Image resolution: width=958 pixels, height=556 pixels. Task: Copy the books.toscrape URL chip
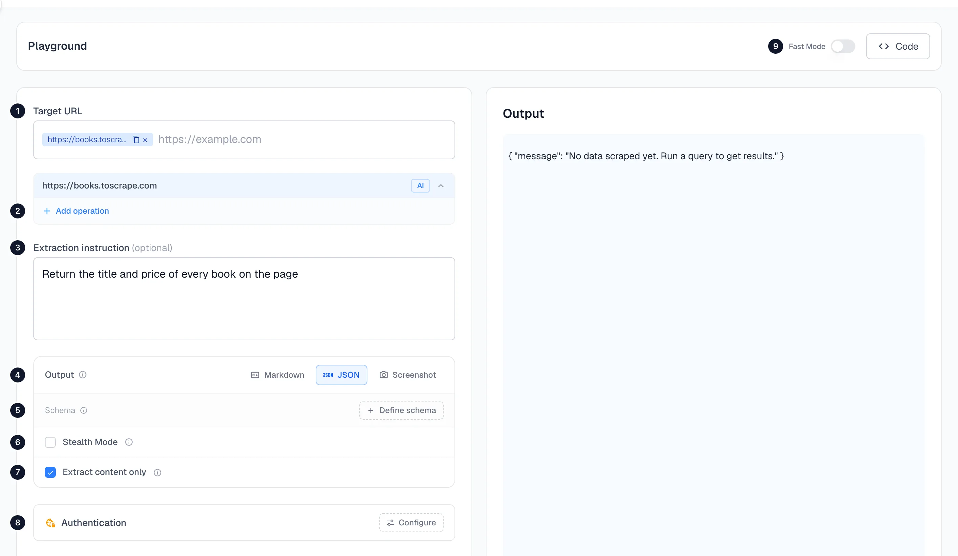(136, 140)
